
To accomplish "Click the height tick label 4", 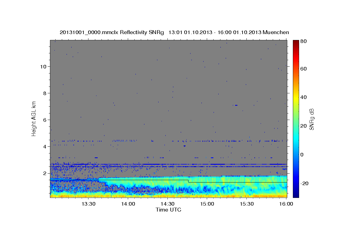I will click(45, 146).
